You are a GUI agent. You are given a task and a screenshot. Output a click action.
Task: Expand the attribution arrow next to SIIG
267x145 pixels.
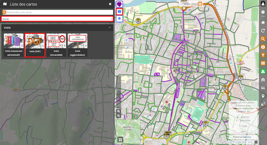(x=256, y=142)
